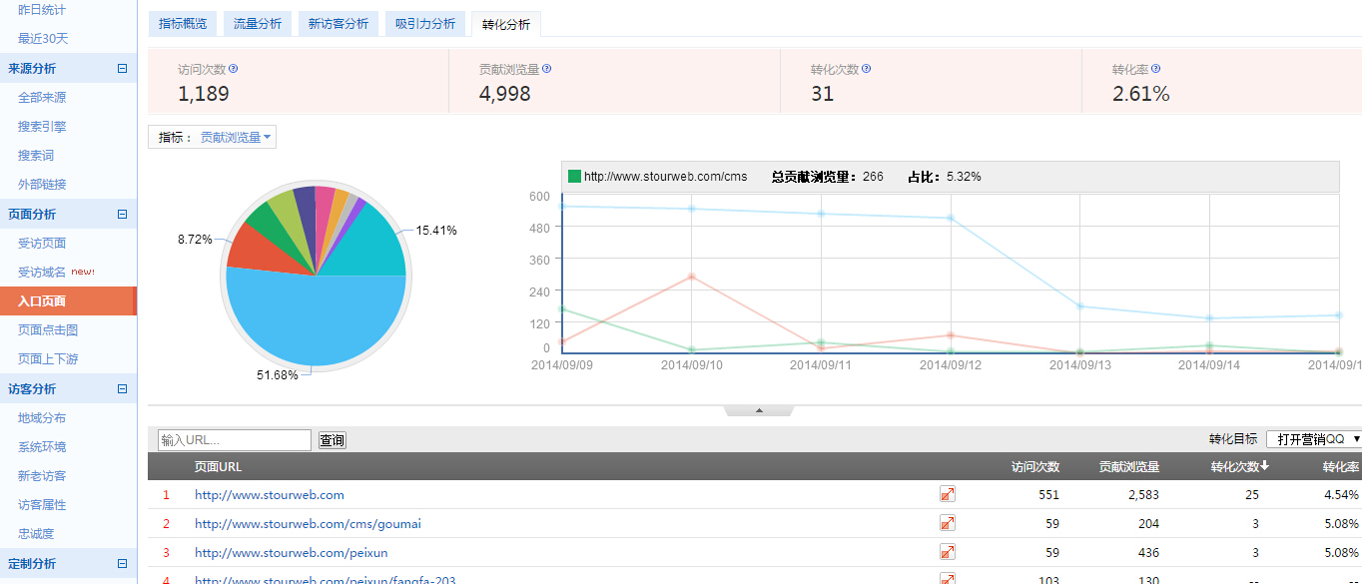
Task: Collapse the 访客分析 sidebar section
Action: tap(122, 389)
